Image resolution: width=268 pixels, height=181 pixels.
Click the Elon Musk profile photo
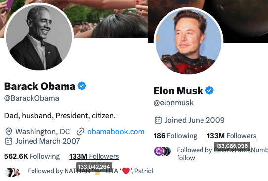[188, 41]
